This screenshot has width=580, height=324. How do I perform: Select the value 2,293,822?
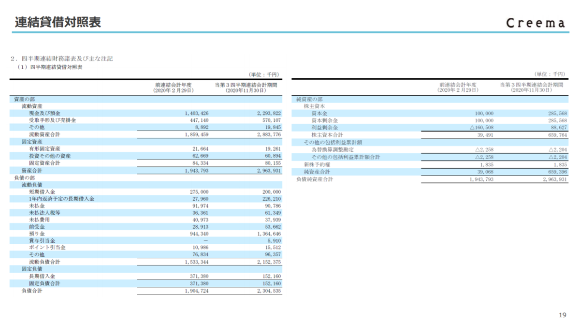point(268,113)
